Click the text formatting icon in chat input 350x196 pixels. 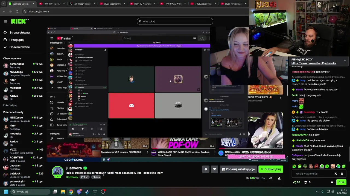pos(336,174)
